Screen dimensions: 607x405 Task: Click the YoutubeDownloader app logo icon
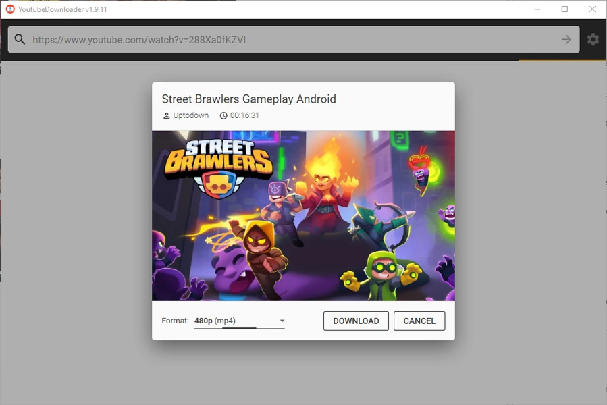click(10, 9)
